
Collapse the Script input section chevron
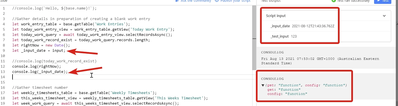pyautogui.click(x=384, y=16)
